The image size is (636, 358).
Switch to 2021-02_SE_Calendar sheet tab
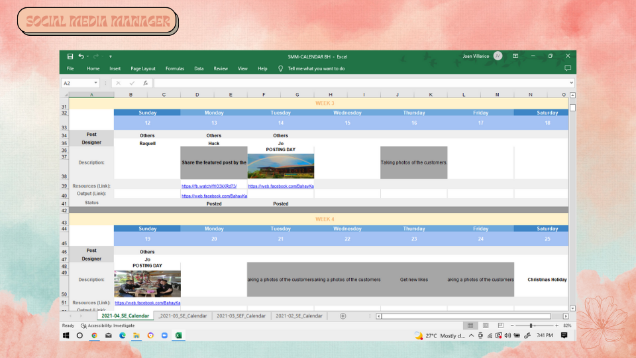pos(299,316)
